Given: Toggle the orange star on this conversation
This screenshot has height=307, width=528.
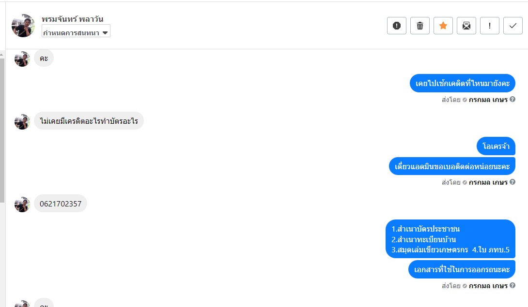Looking at the screenshot, I should pyautogui.click(x=443, y=26).
